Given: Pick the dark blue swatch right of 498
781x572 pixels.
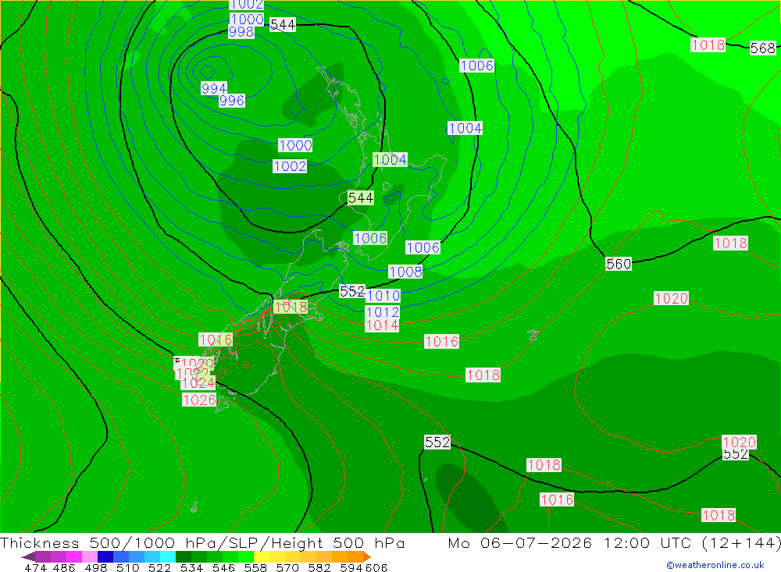Looking at the screenshot, I should [105, 556].
